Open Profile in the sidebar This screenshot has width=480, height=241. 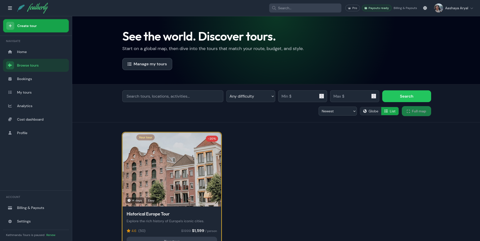(x=36, y=133)
